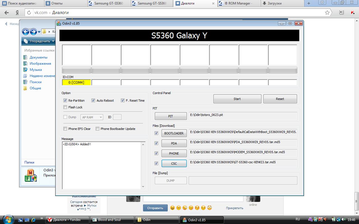Enable the Flash Lock option

point(65,107)
